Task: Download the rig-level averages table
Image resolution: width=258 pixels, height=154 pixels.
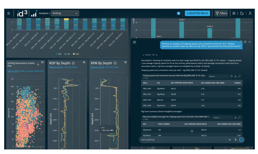Action: [x=235, y=117]
